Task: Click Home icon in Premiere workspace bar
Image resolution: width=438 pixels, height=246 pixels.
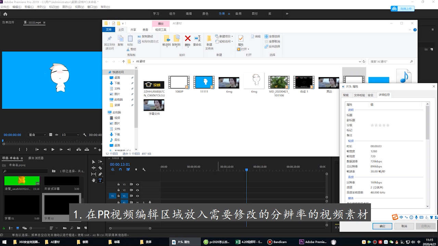Action: [x=5, y=14]
